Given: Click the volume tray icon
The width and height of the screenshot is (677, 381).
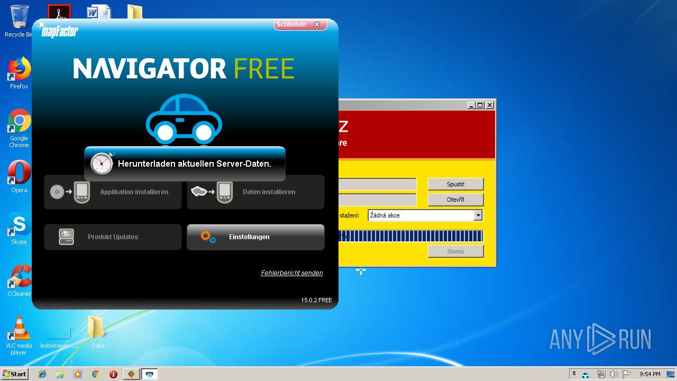Looking at the screenshot, I should [x=614, y=374].
